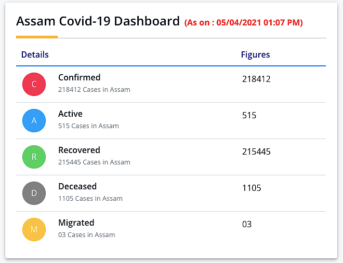343x263 pixels.
Task: Click the Figures column header
Action: coord(255,55)
